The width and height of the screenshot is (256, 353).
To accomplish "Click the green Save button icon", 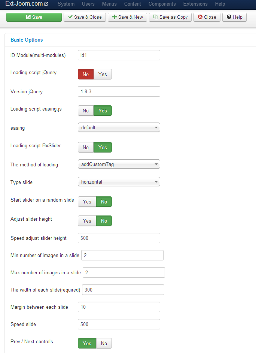I will (28, 17).
